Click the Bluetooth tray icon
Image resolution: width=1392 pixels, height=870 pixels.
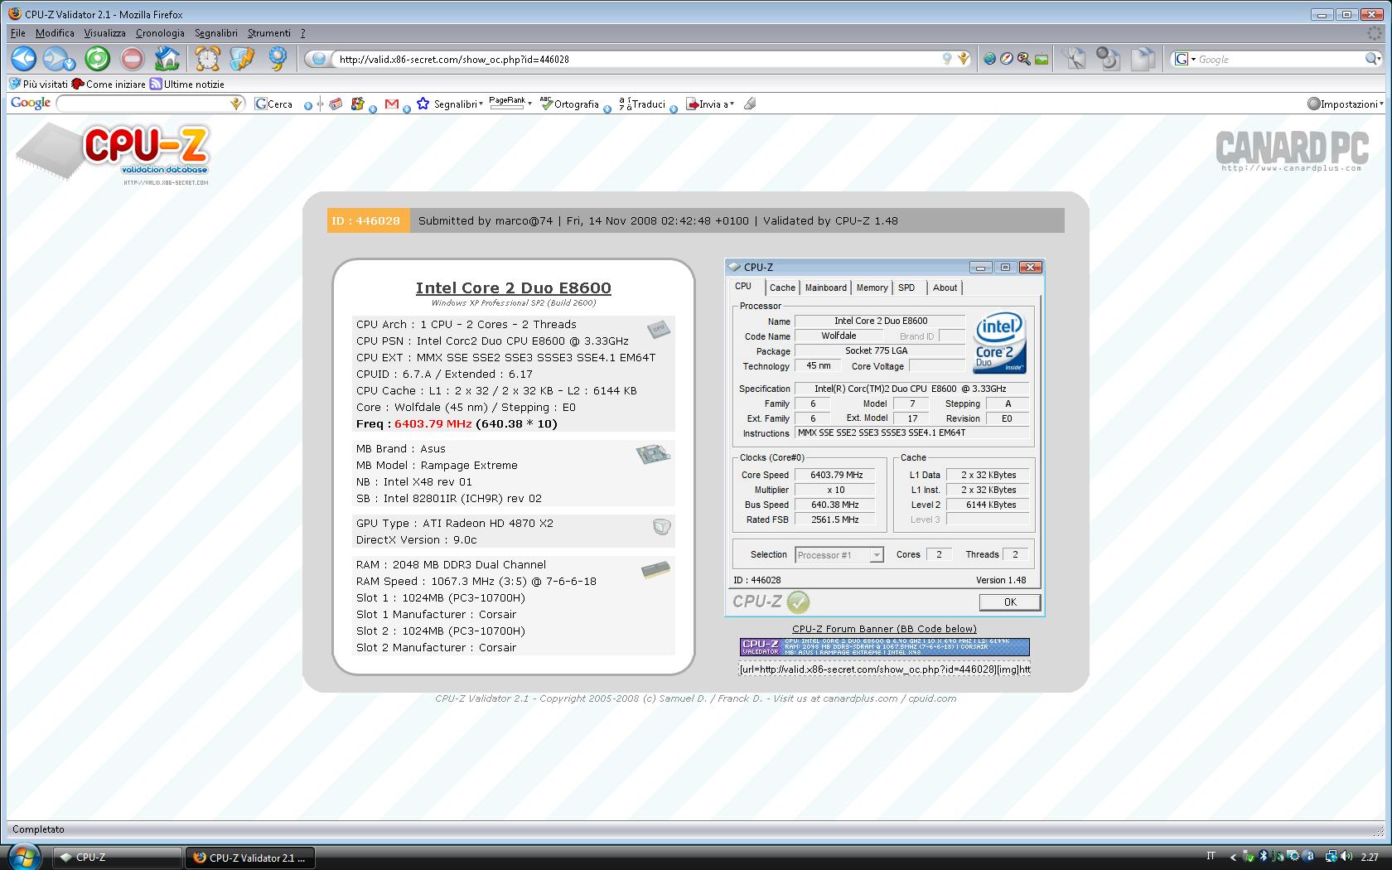coord(1264,857)
